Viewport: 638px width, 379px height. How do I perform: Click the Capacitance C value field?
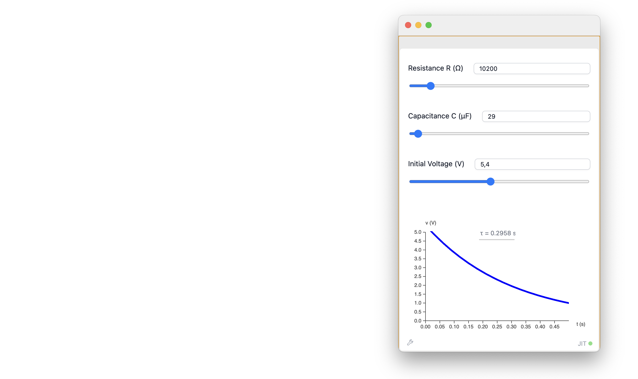tap(536, 116)
